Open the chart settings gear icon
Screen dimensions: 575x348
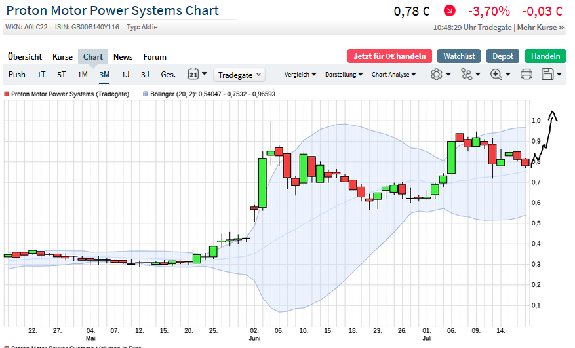[x=436, y=75]
